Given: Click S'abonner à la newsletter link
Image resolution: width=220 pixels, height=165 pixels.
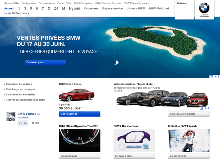Looking at the screenshot, I should tap(21, 94).
